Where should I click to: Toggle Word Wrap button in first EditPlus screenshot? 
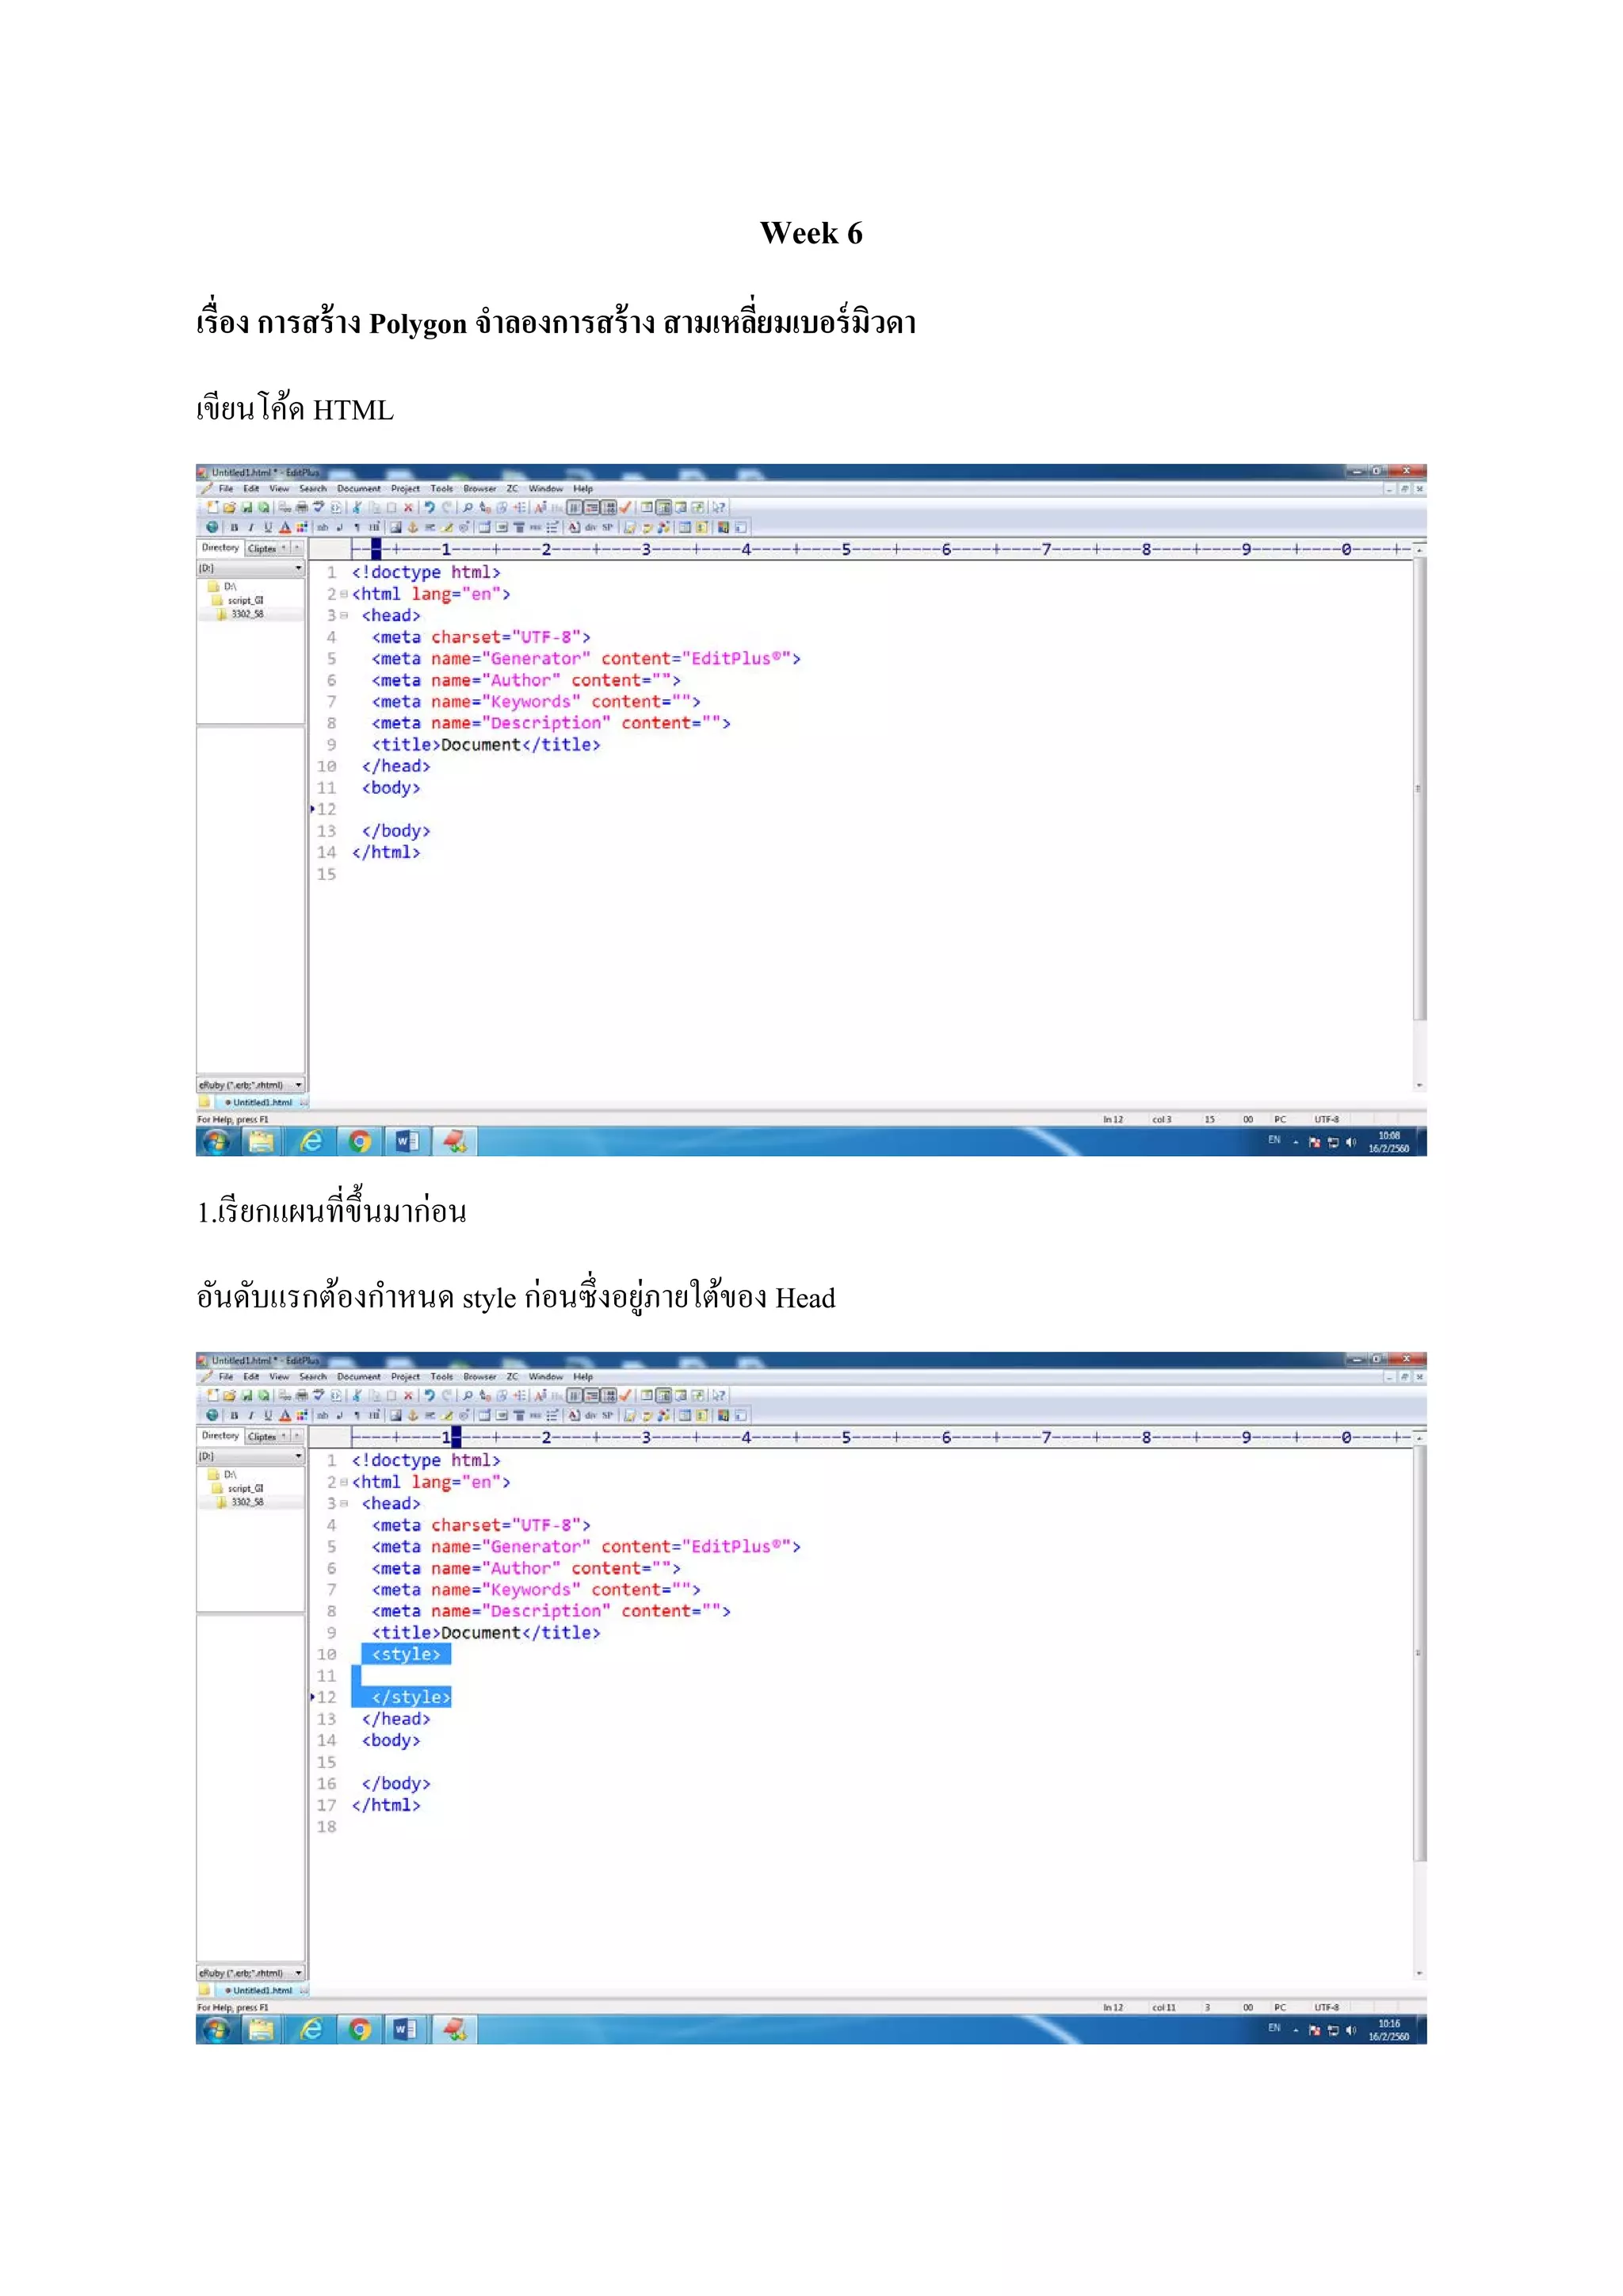[x=575, y=508]
